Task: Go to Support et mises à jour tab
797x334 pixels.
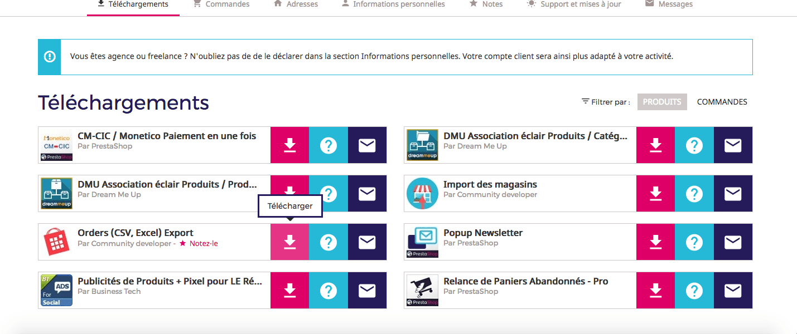Action: tap(574, 4)
